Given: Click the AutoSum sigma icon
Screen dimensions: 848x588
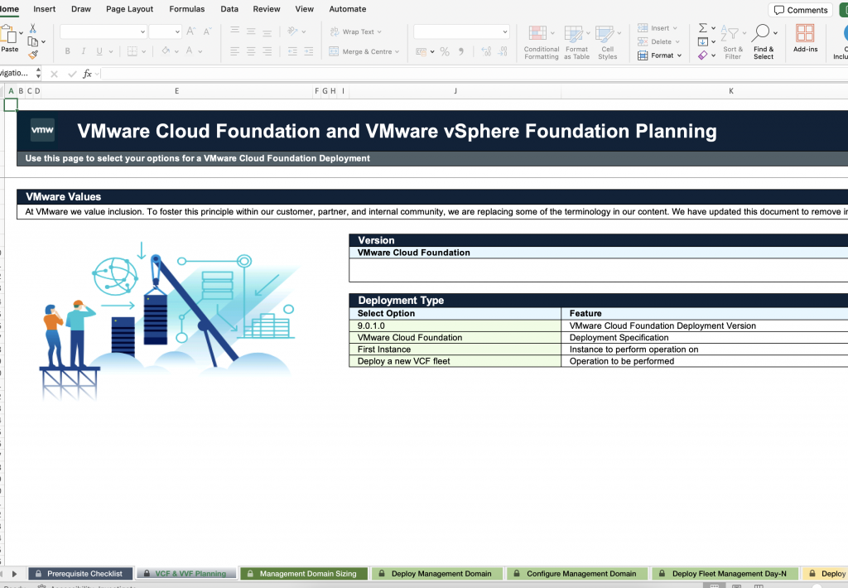Looking at the screenshot, I should click(702, 28).
